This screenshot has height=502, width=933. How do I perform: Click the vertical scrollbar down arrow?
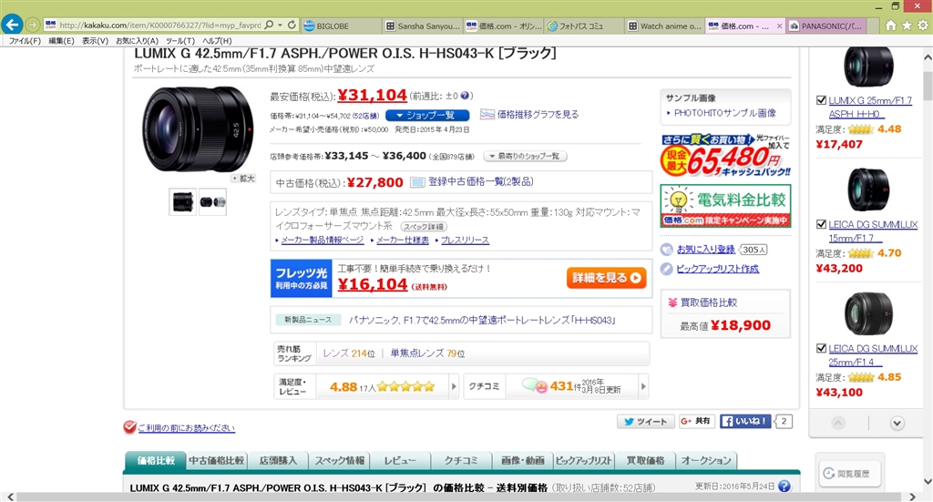(x=928, y=480)
